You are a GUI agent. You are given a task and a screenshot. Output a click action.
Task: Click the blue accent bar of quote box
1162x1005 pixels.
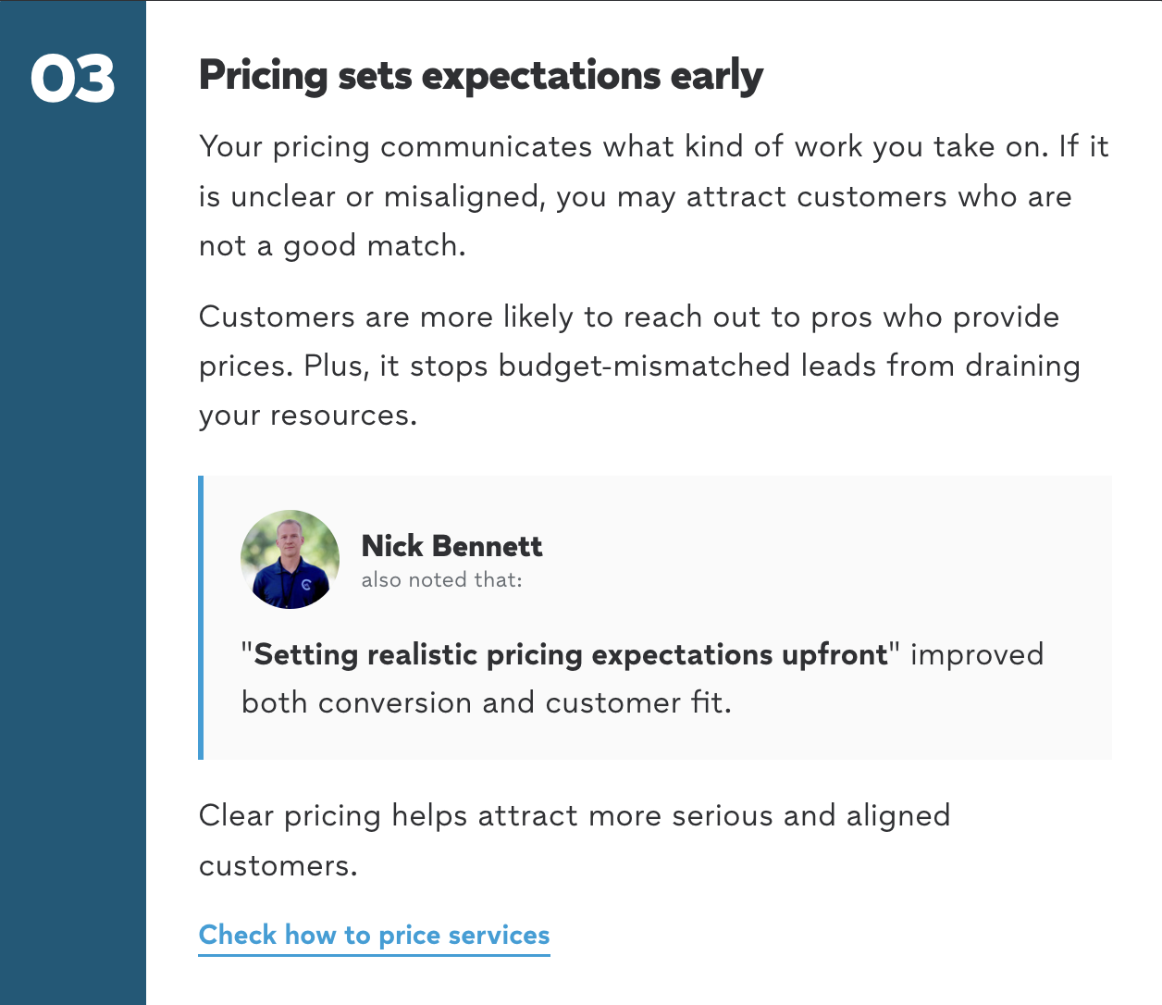tap(201, 617)
